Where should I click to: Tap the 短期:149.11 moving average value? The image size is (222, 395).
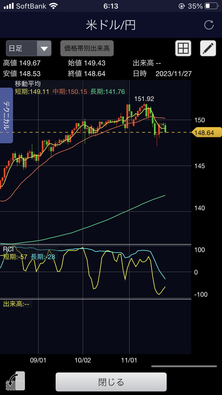coord(32,92)
